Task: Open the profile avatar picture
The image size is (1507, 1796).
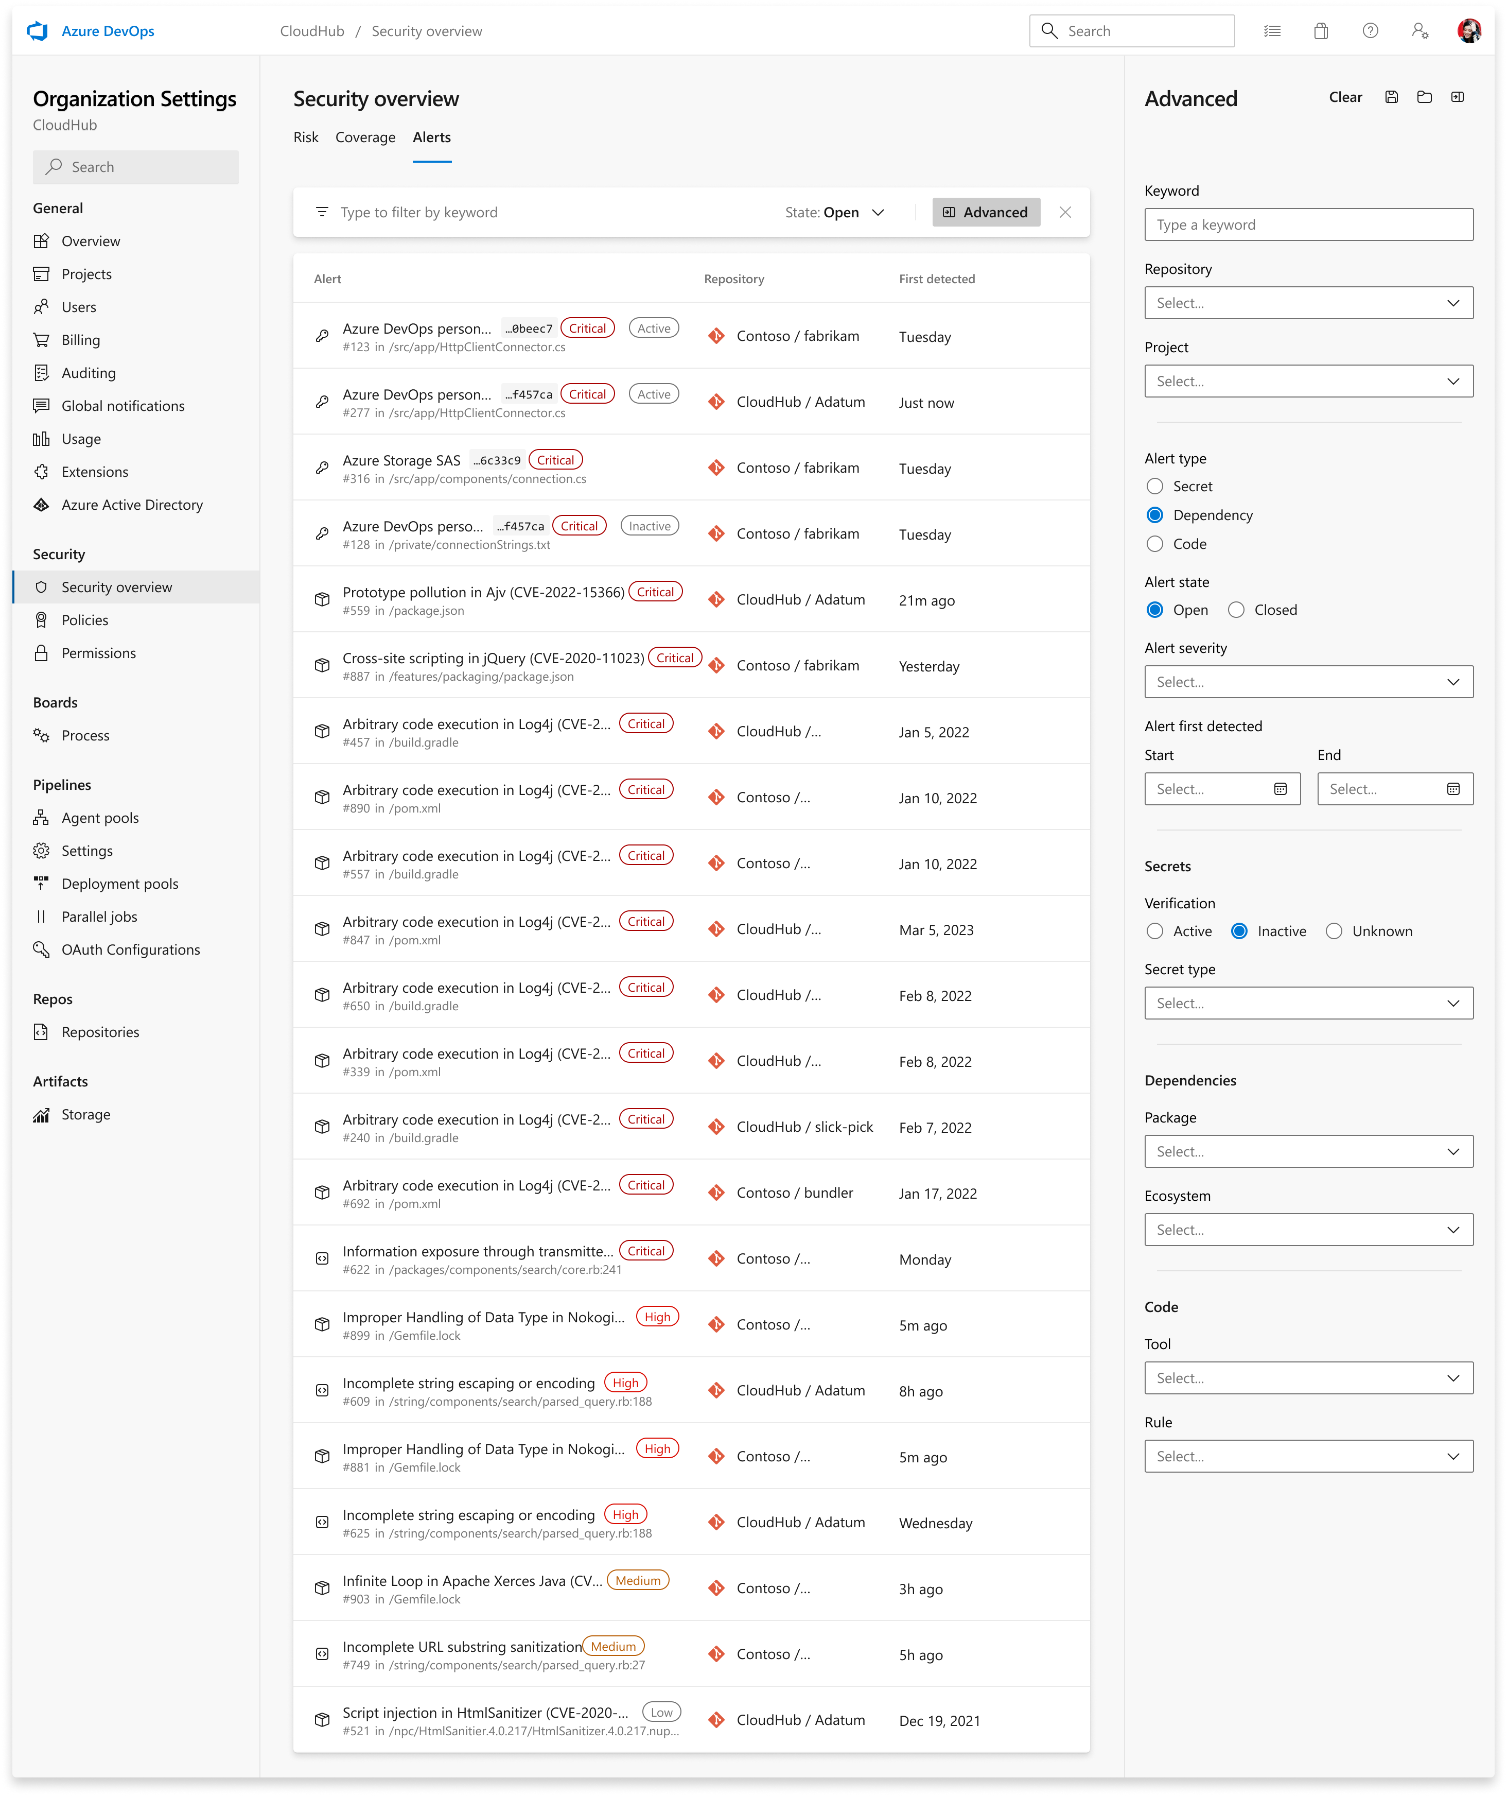Action: 1469,31
